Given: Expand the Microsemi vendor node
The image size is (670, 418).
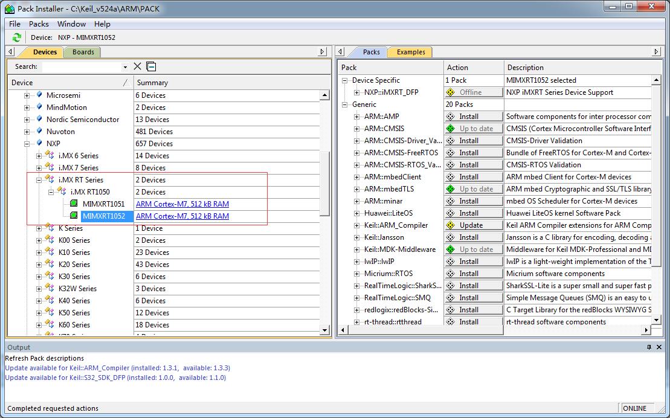Looking at the screenshot, I should click(27, 95).
